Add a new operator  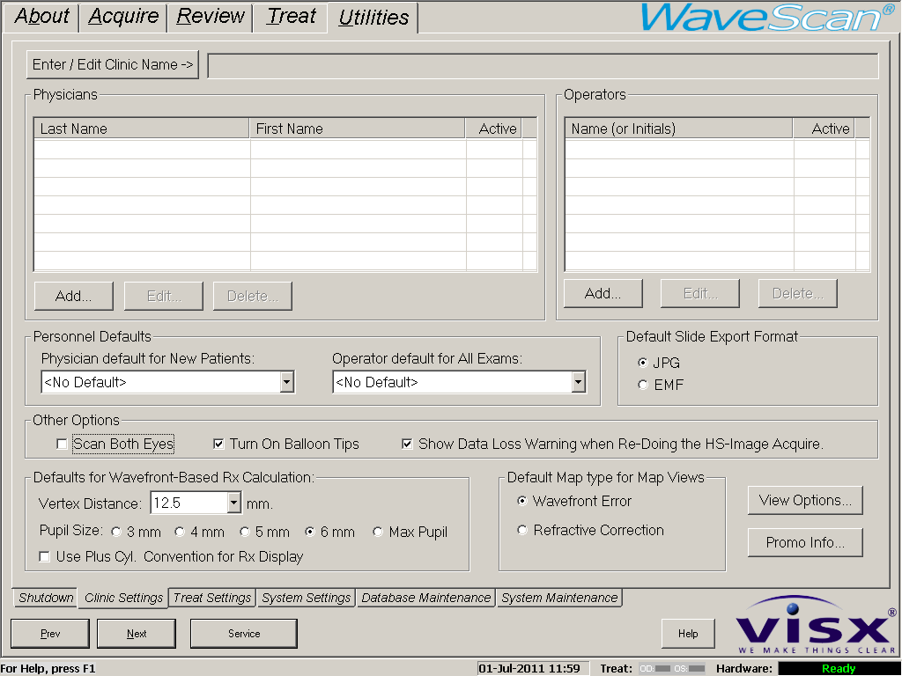[x=603, y=294]
